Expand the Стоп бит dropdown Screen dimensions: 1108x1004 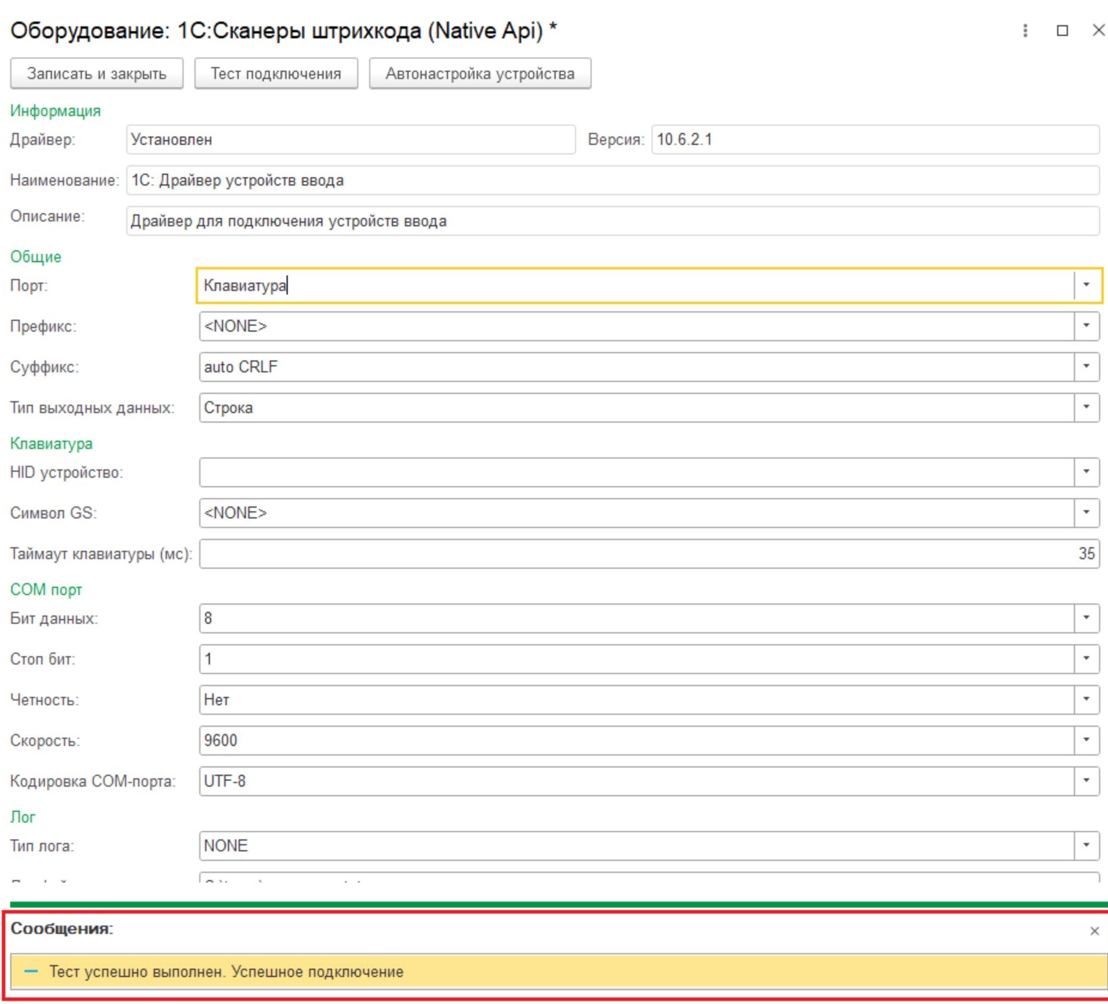(1086, 659)
